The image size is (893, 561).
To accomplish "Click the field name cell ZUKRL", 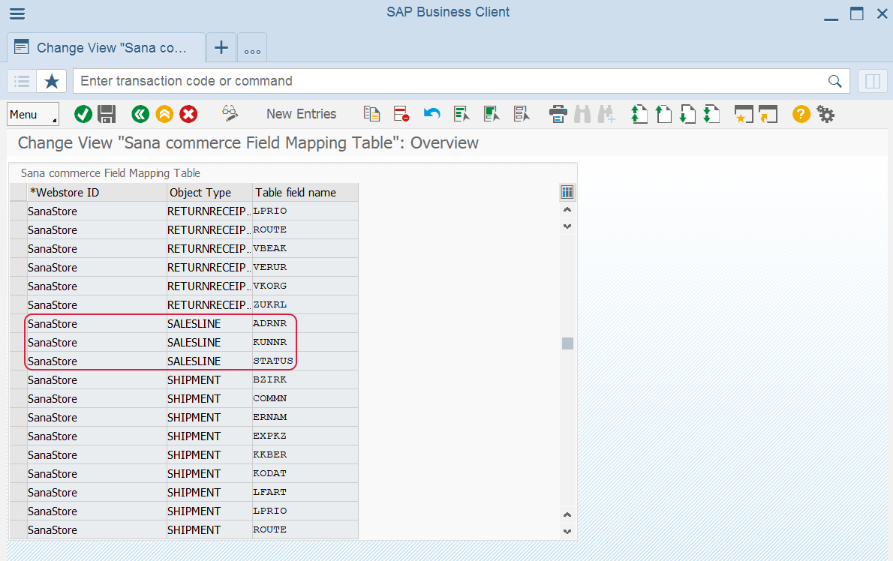I will pyautogui.click(x=305, y=305).
